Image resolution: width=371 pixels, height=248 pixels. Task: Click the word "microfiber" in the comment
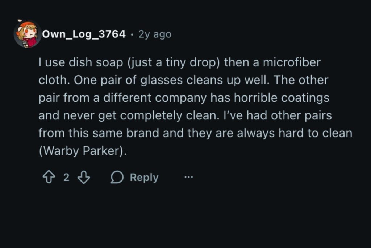coord(292,62)
